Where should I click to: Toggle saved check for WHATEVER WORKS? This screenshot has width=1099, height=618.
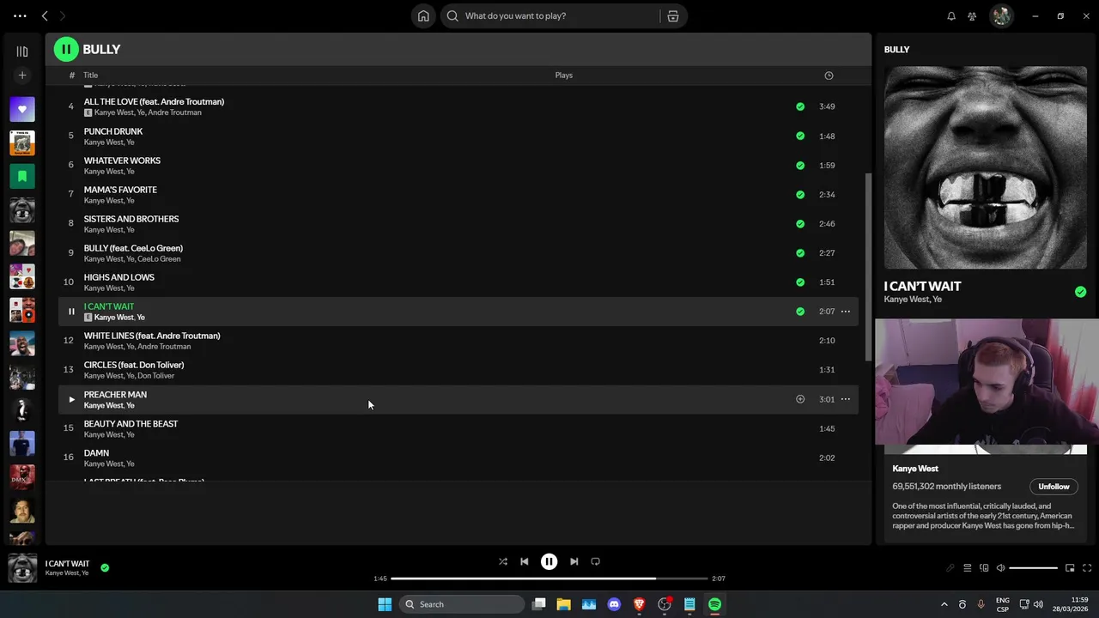coord(800,165)
